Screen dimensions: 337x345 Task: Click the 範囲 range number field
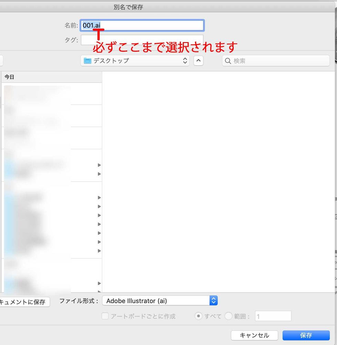point(273,316)
